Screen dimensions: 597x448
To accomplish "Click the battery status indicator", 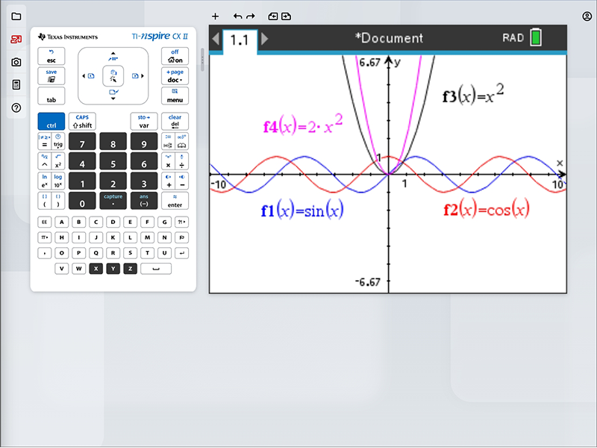I will [x=536, y=38].
